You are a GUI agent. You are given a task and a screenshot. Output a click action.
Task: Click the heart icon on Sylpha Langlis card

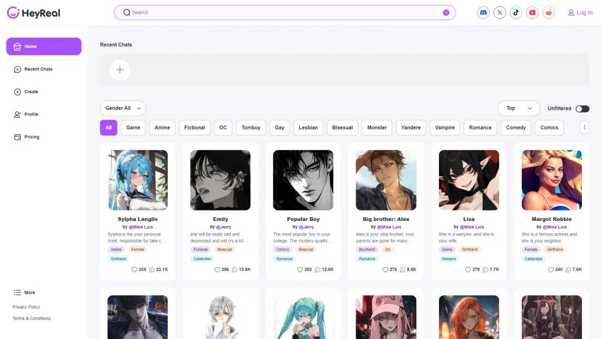tap(134, 270)
